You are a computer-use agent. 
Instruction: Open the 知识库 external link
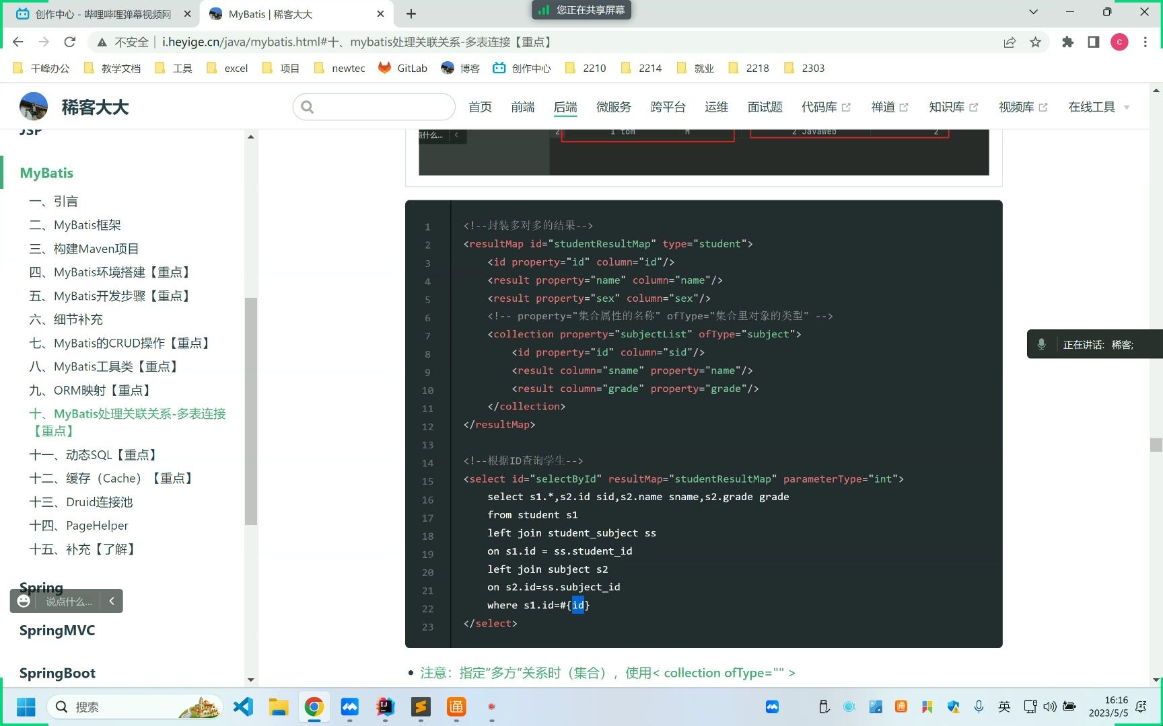(953, 107)
